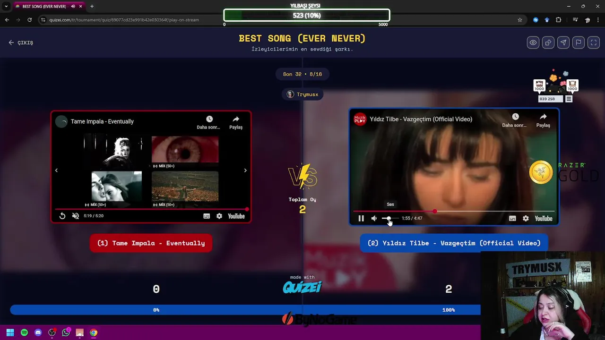The width and height of the screenshot is (605, 340).
Task: Switch to Chrome on the taskbar
Action: [x=94, y=332]
